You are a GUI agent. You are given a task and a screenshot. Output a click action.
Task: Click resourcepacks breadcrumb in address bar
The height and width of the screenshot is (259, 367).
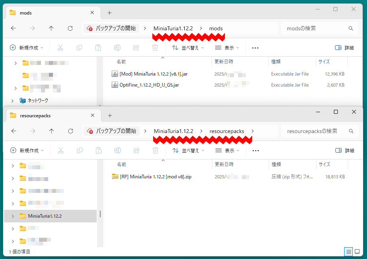[x=227, y=131]
